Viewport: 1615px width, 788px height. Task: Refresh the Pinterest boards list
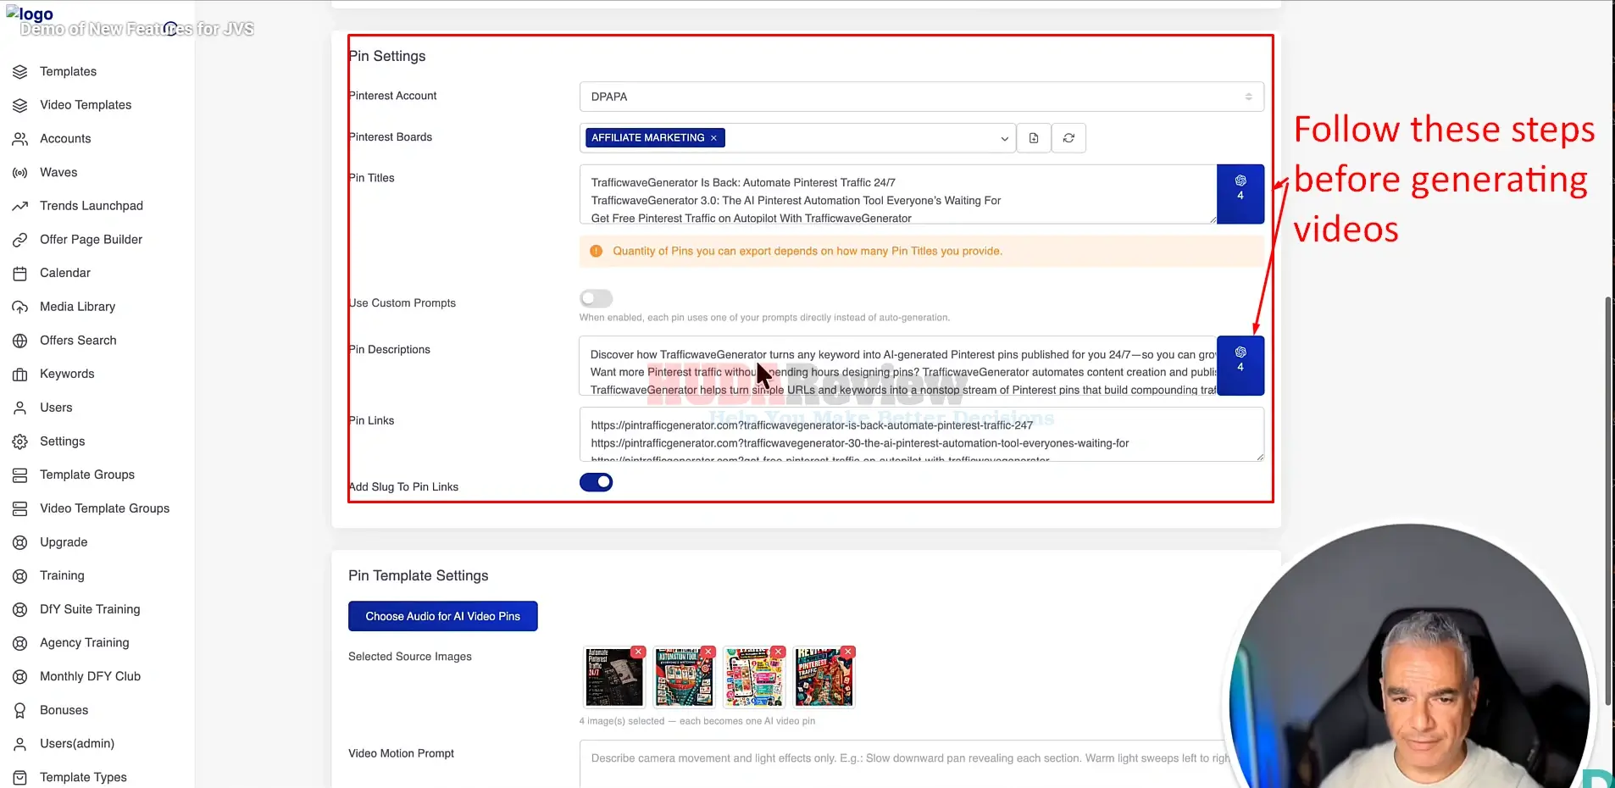click(1068, 138)
